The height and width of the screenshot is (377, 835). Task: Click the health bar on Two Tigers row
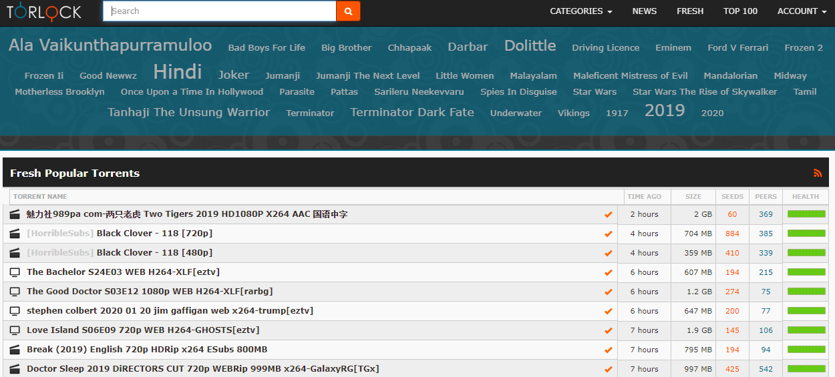tap(806, 214)
